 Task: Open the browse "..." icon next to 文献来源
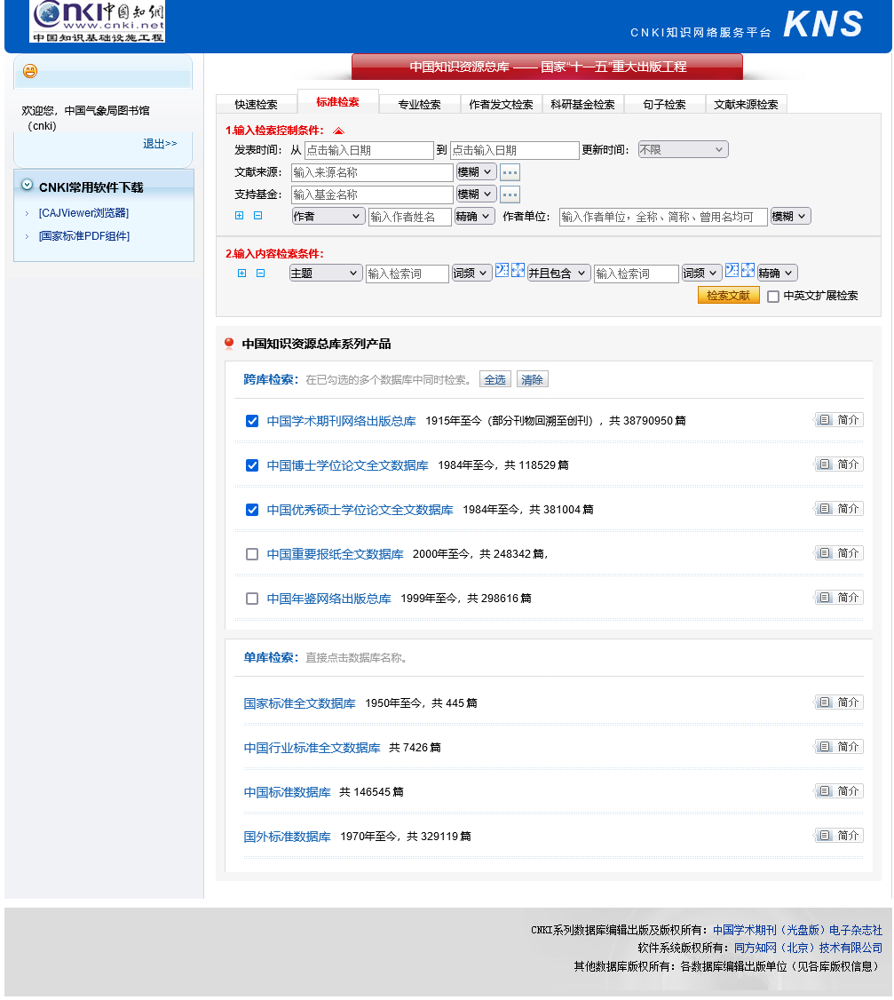point(510,172)
